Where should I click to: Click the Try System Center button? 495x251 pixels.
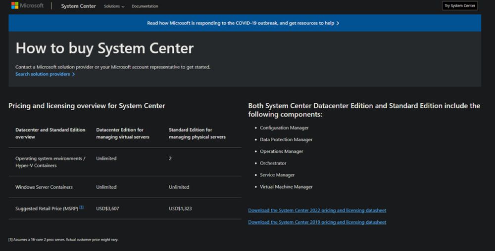pyautogui.click(x=460, y=5)
